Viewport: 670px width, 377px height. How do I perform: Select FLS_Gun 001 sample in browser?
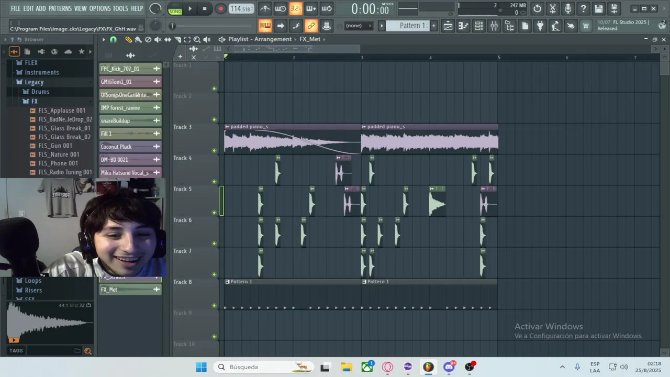[55, 146]
